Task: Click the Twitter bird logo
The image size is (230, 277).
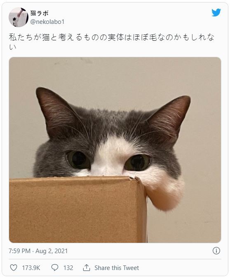Action: 216,12
